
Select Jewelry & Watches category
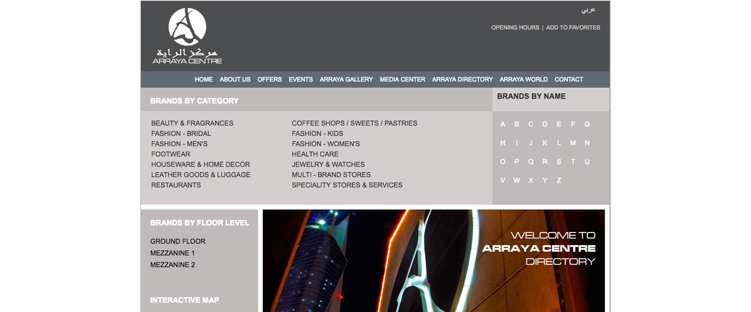coord(328,164)
